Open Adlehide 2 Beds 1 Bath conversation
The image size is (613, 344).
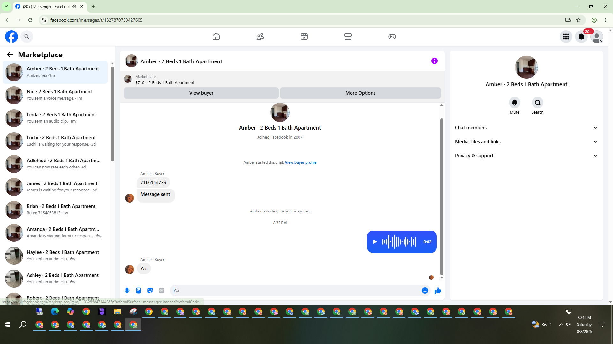(55, 164)
